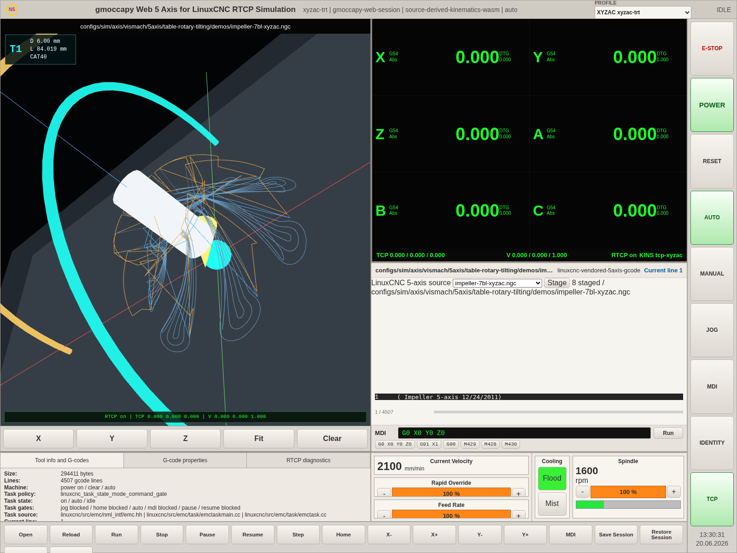The height and width of the screenshot is (553, 737).
Task: Select G-code line 1 Impeller 5-axis comment
Action: 529,397
